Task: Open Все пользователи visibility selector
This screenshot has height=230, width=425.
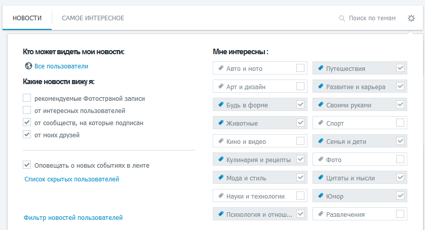Action: [61, 66]
